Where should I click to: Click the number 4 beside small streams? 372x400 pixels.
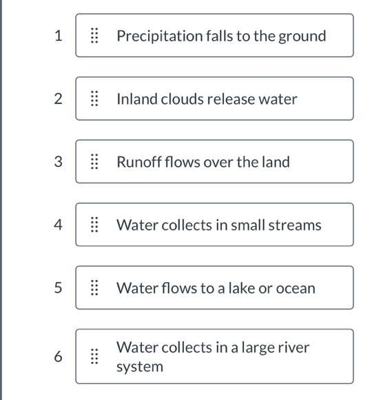coord(58,225)
